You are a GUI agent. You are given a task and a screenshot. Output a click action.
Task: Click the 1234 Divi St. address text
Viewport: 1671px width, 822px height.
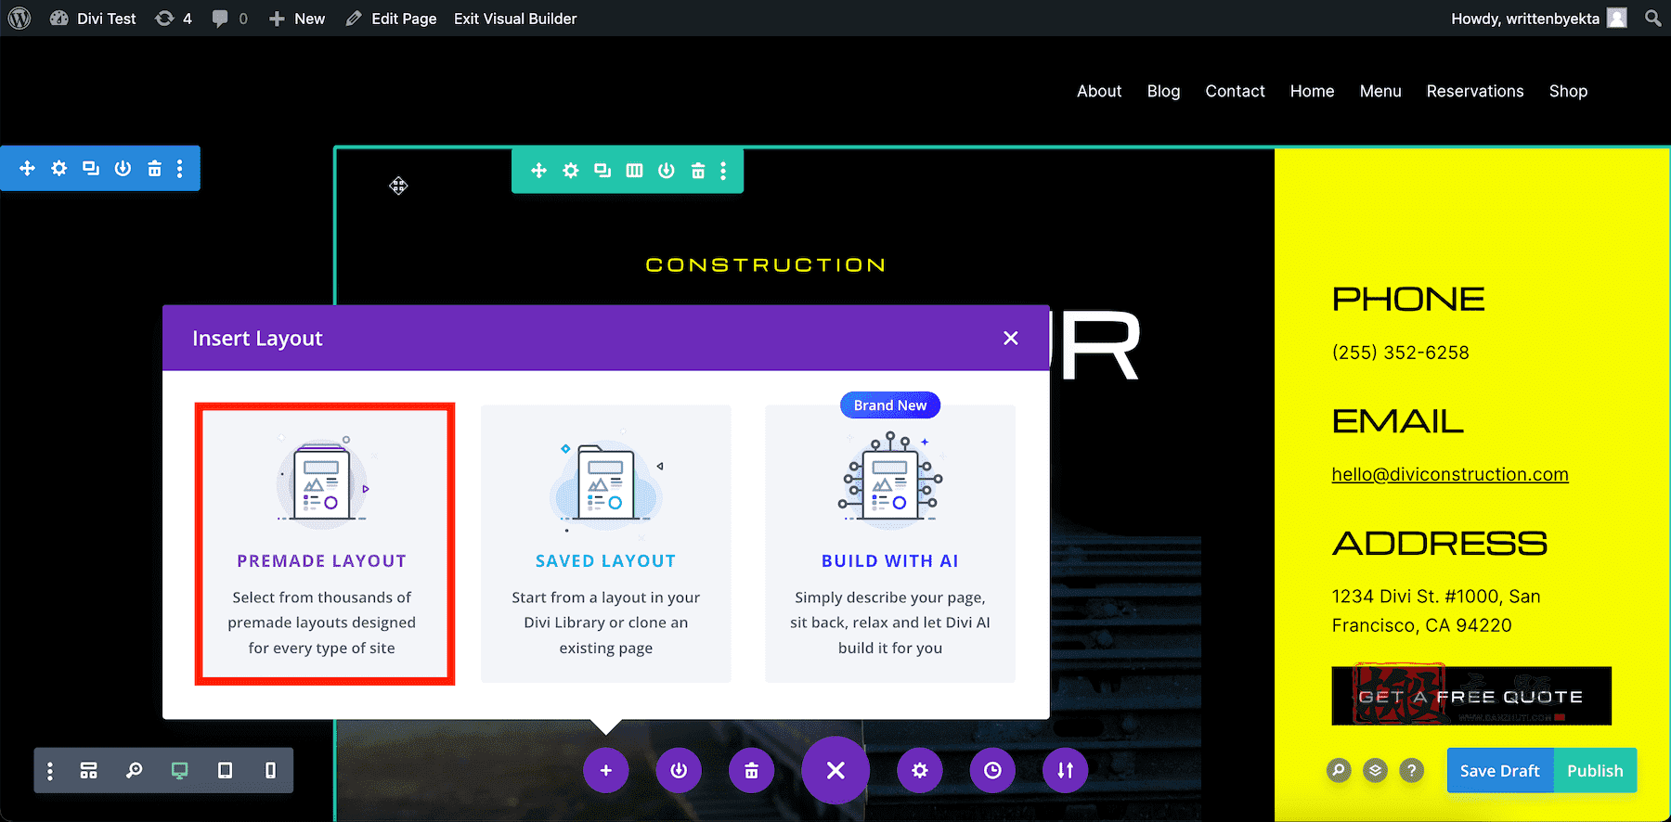[x=1436, y=610]
